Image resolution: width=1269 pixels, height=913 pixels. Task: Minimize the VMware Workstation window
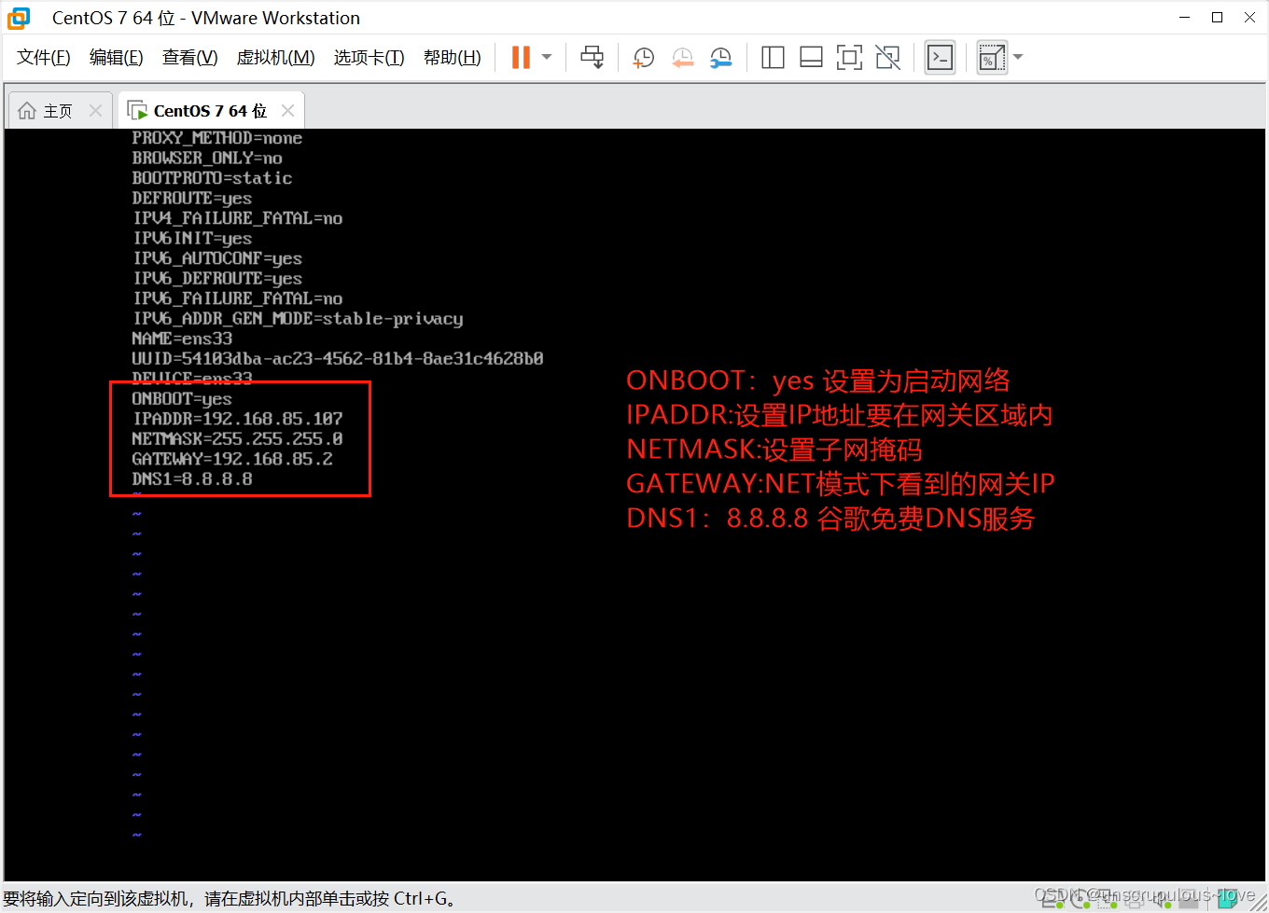[x=1185, y=18]
